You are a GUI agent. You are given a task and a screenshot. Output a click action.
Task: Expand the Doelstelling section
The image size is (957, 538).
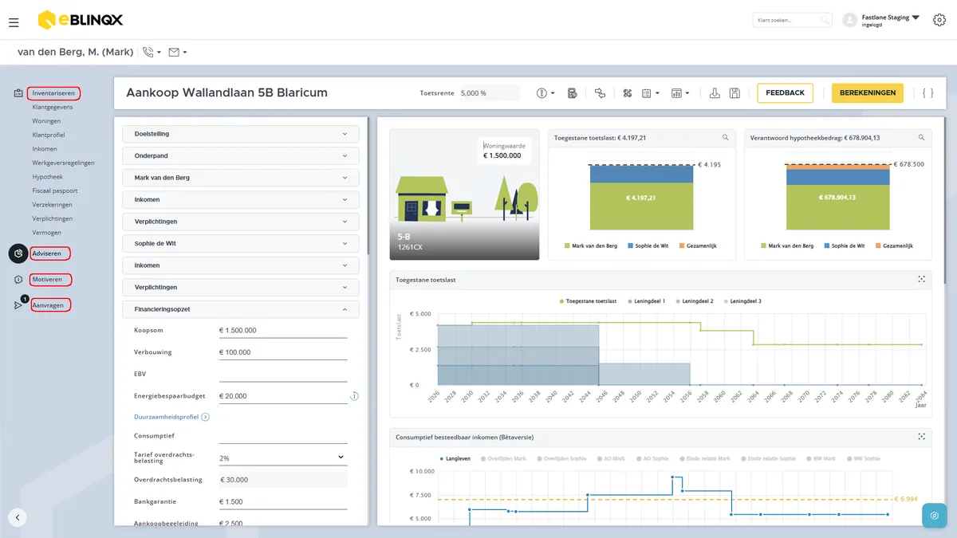pos(241,134)
